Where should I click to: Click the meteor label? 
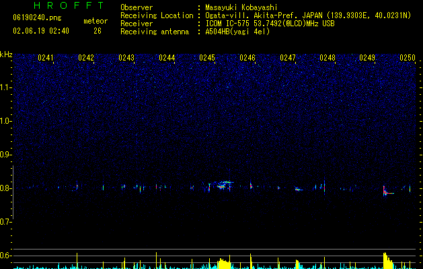(x=95, y=21)
